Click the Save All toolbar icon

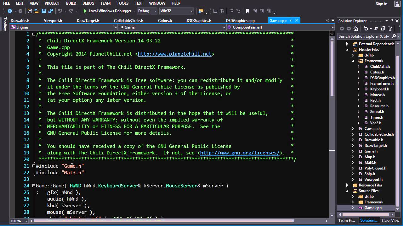(51, 11)
